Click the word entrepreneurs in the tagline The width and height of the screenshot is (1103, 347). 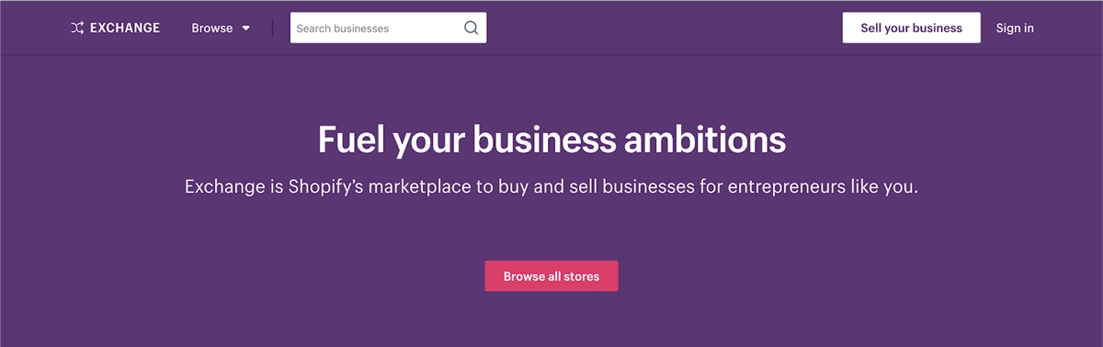[786, 187]
